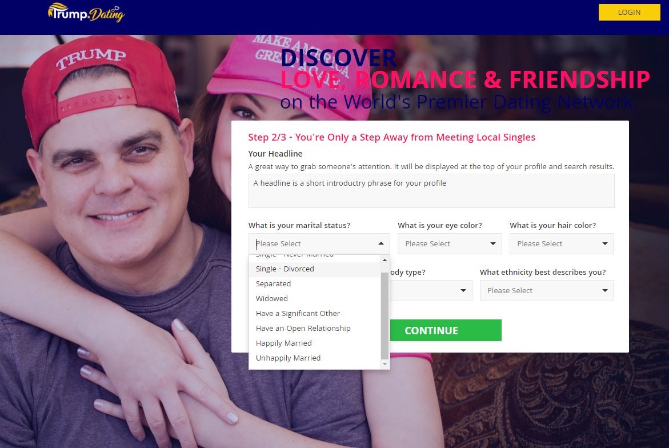
Task: Click the Your Headline text field
Action: click(431, 191)
